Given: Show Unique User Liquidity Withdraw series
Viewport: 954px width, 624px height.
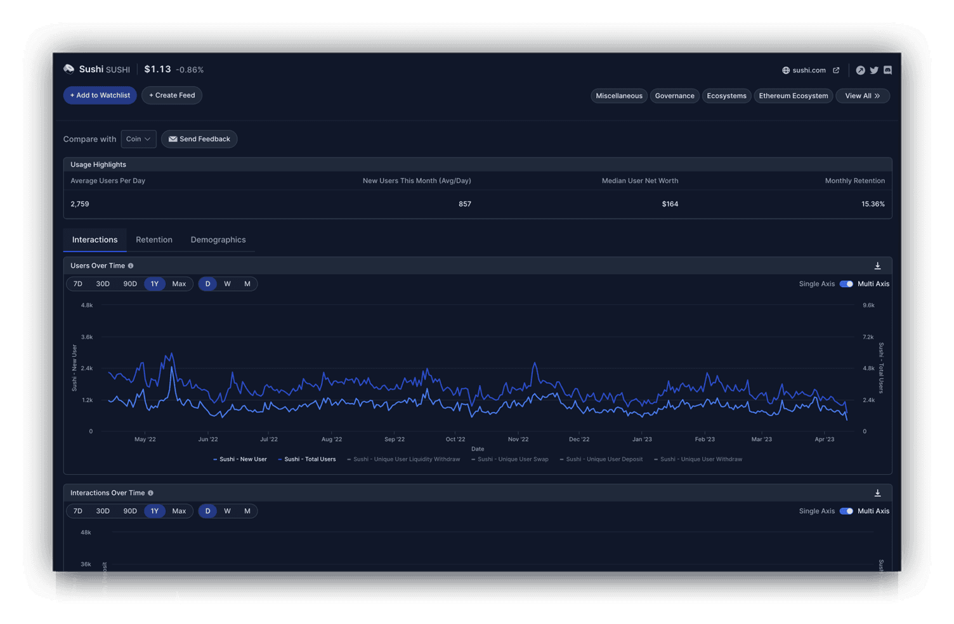Looking at the screenshot, I should pyautogui.click(x=403, y=459).
